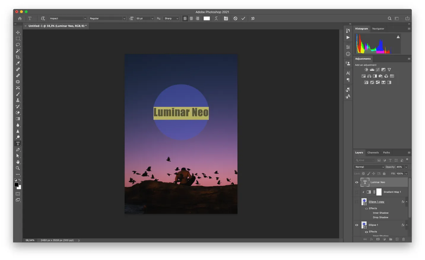Switch to the Navigator tab
This screenshot has width=425, height=260.
tap(378, 28)
